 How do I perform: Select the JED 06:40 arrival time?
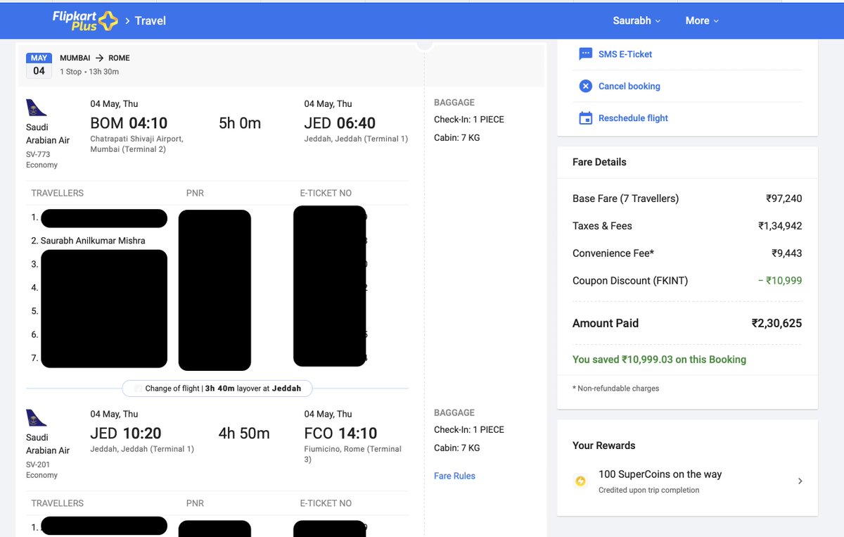[x=340, y=123]
